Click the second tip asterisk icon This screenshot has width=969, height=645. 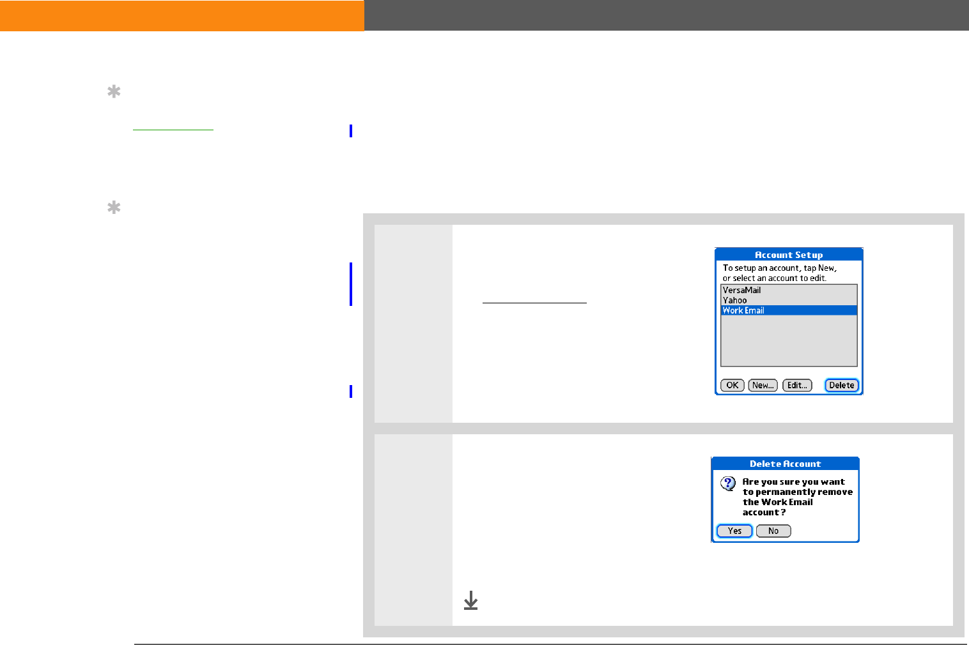click(114, 208)
